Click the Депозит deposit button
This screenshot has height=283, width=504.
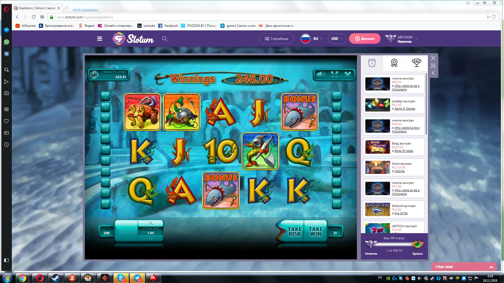[x=365, y=39]
